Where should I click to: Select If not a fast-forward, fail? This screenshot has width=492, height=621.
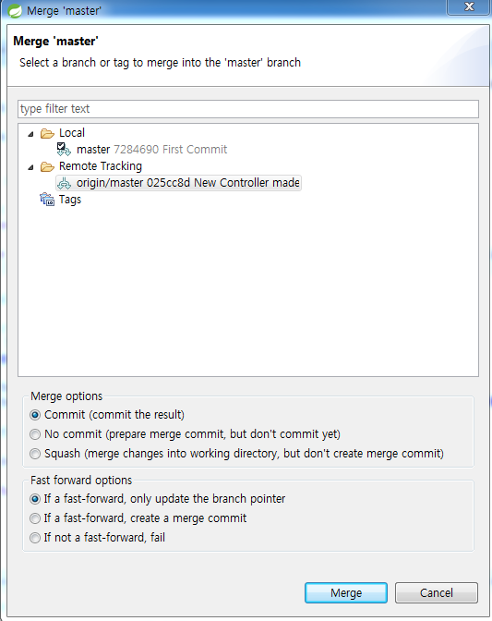(35, 538)
